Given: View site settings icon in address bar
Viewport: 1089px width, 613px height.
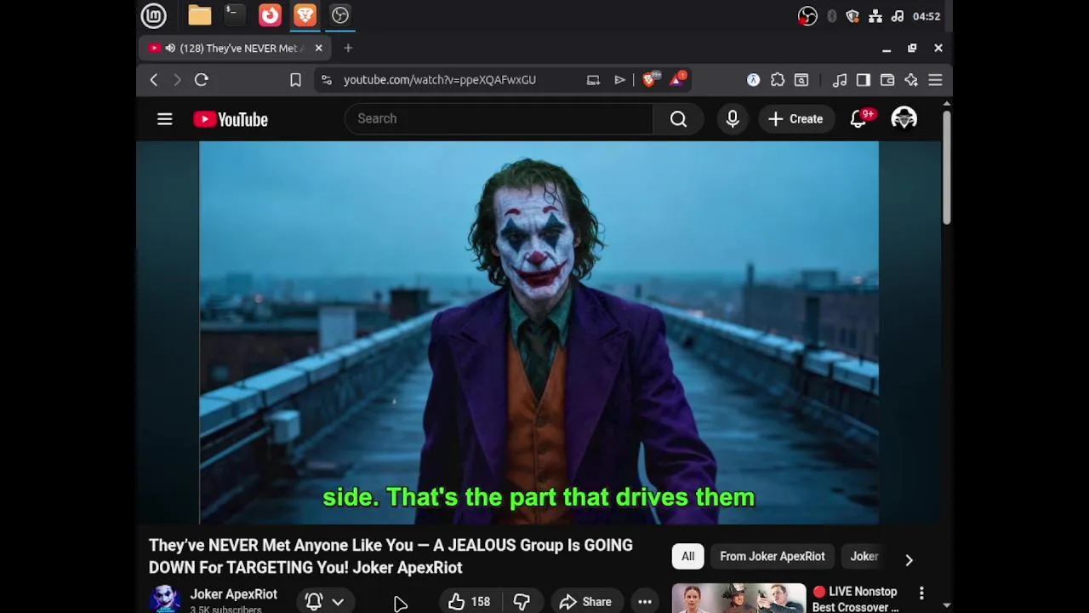Looking at the screenshot, I should pos(327,80).
